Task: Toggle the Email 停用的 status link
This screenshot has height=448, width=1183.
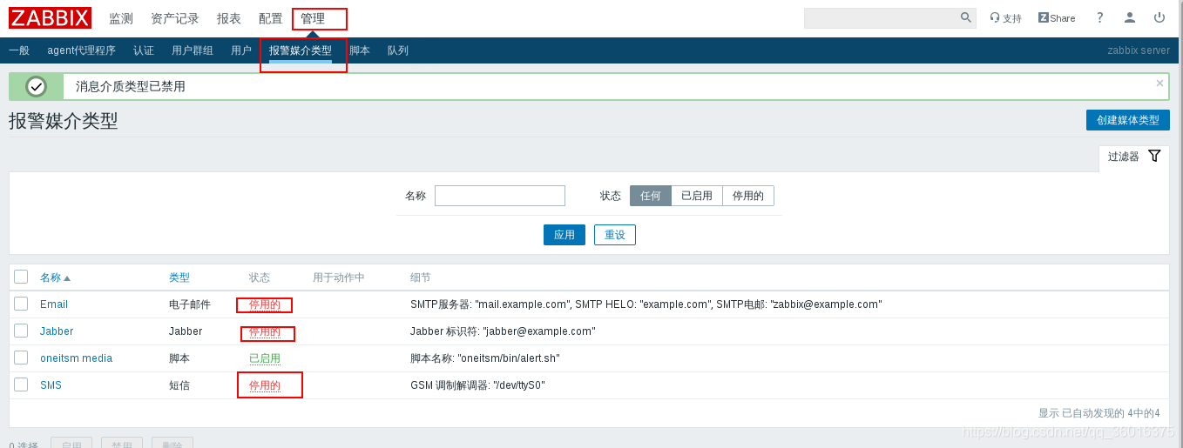Action: (x=265, y=304)
